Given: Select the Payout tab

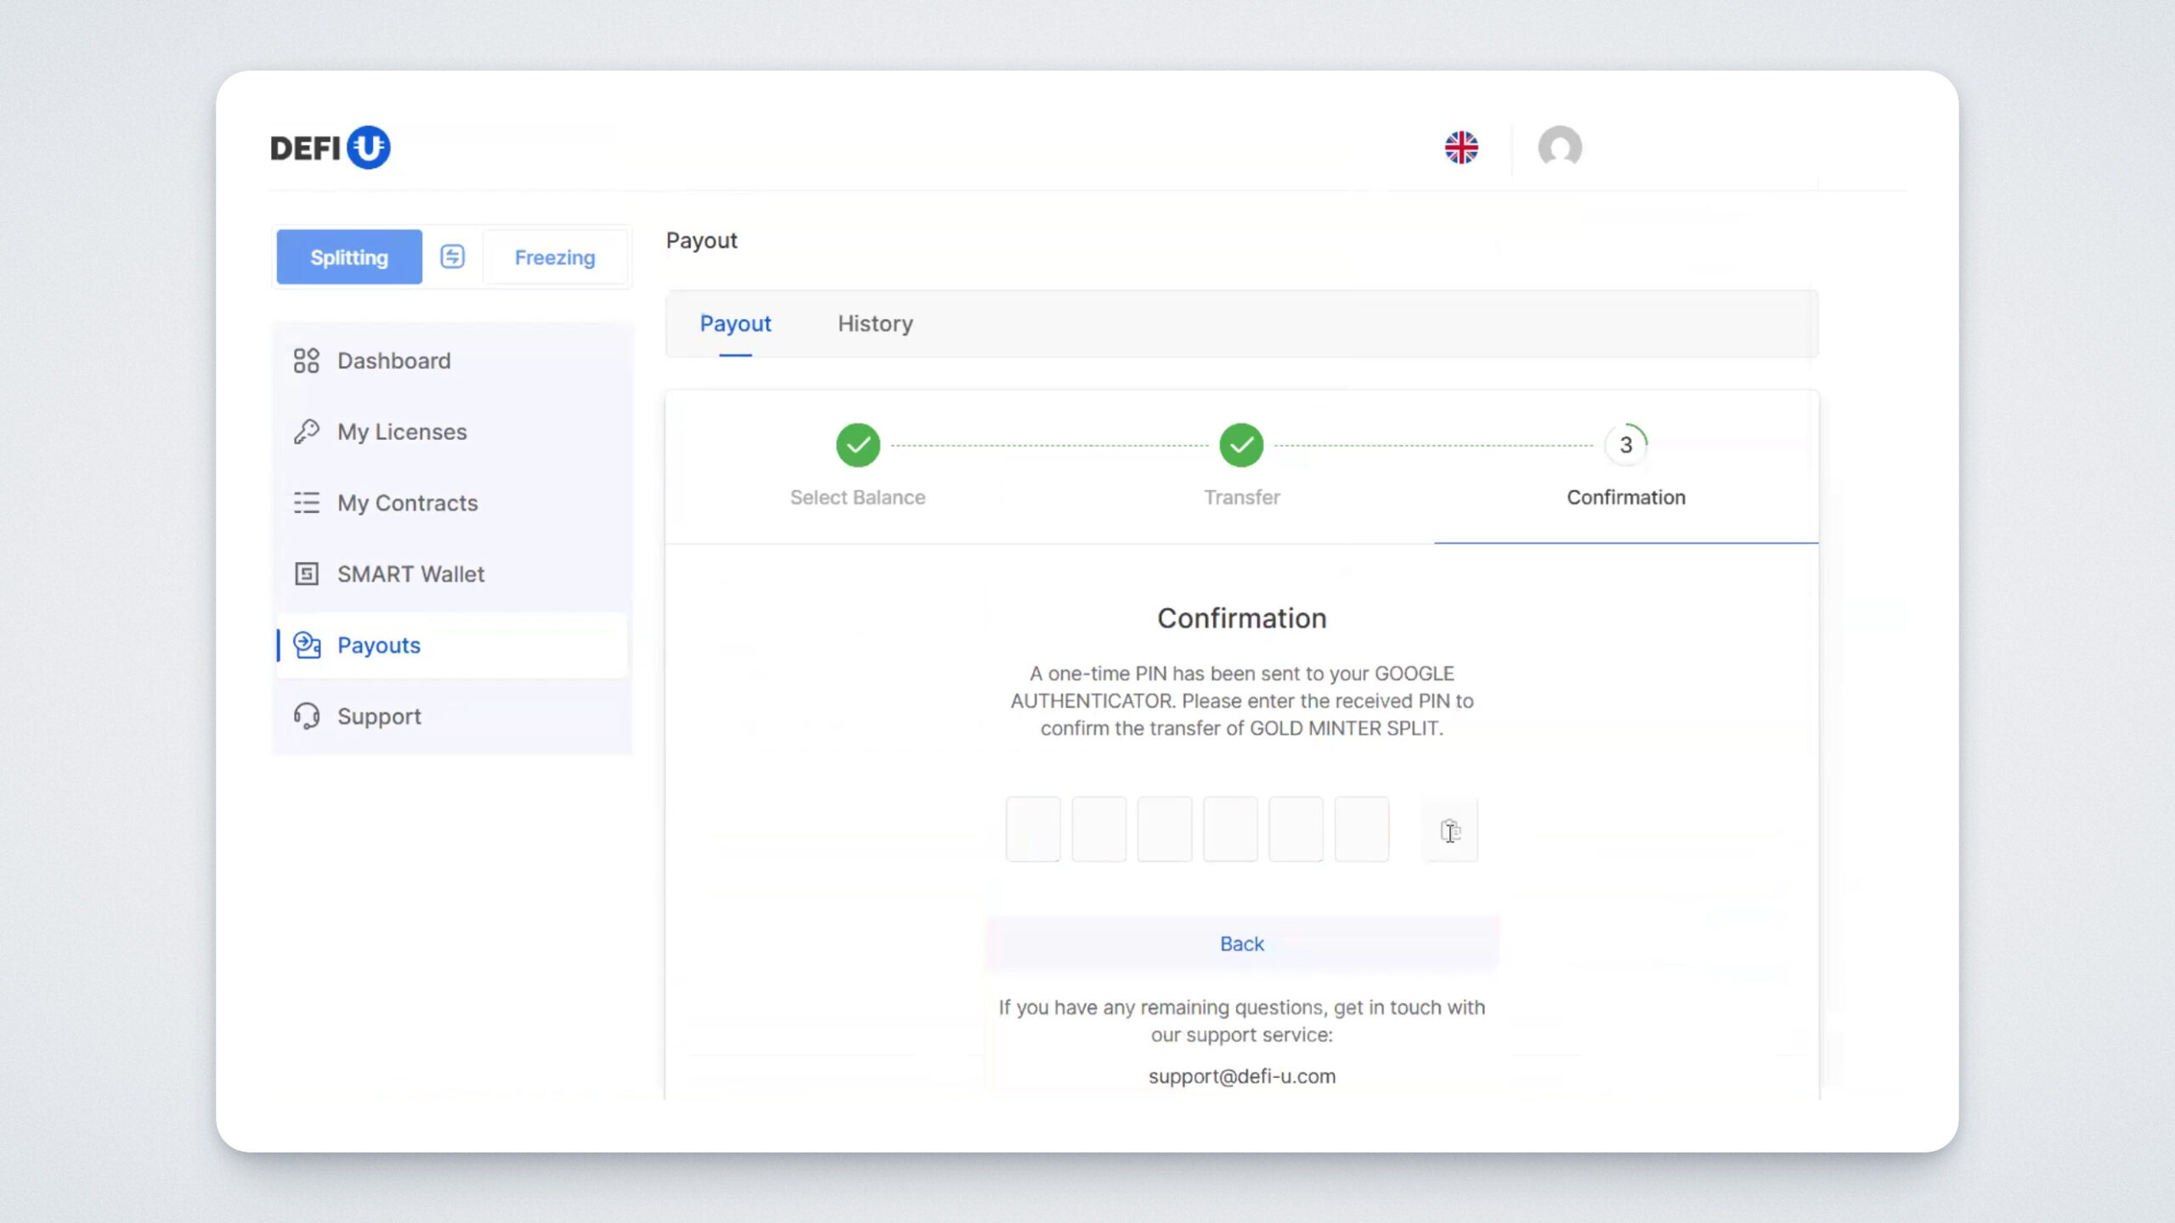Looking at the screenshot, I should (735, 324).
